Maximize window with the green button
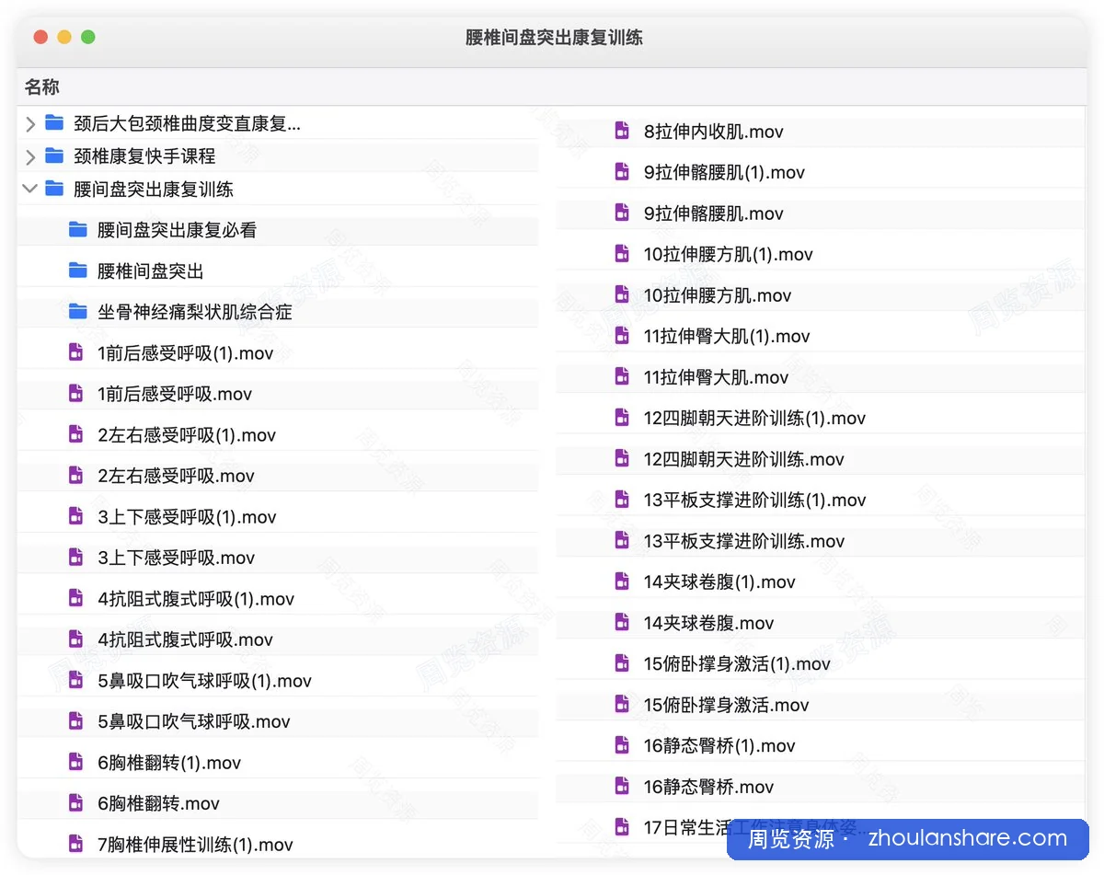 [88, 38]
